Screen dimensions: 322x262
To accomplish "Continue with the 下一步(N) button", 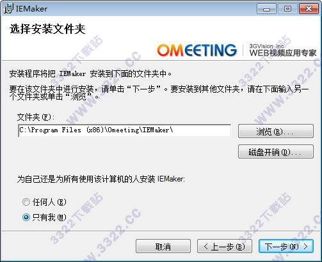I will [286, 246].
